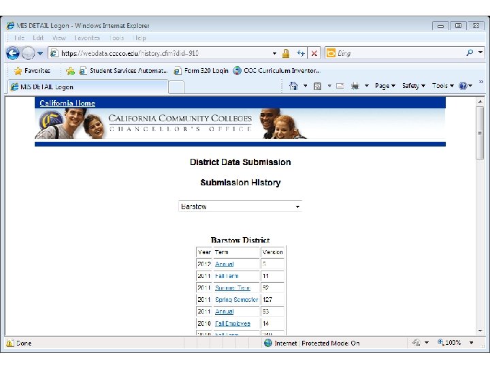This screenshot has height=368, width=490.
Task: Expand the Feeds dropdown arrow
Action: 329,86
